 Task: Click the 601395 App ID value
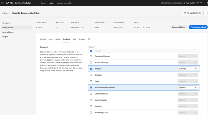[136, 27]
